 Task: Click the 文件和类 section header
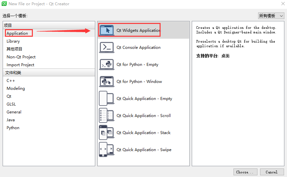tap(49, 72)
